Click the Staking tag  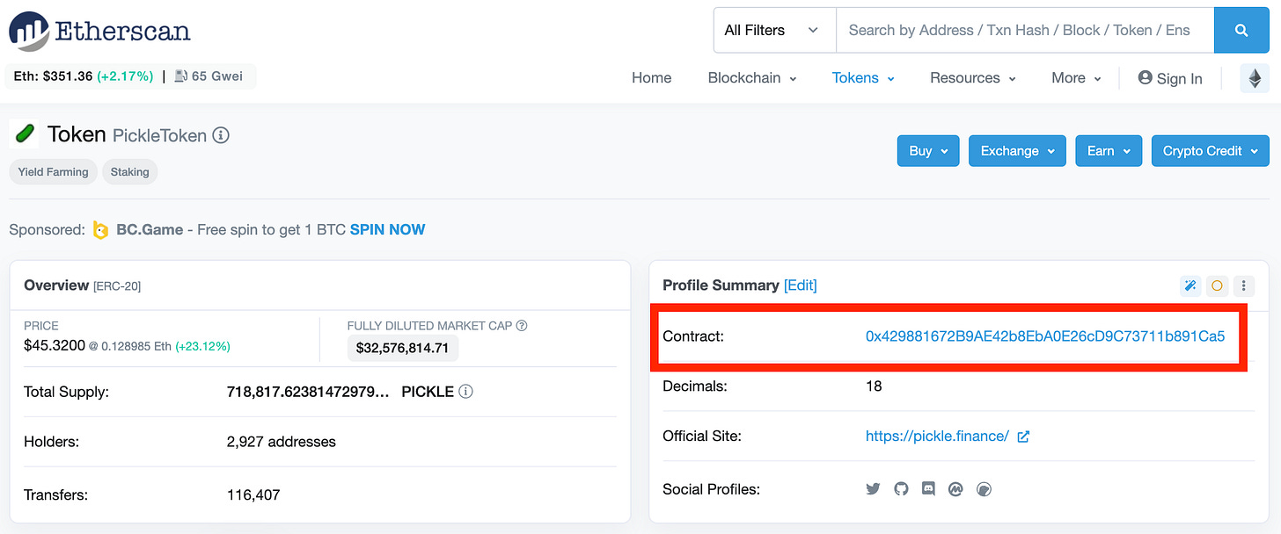coord(130,172)
